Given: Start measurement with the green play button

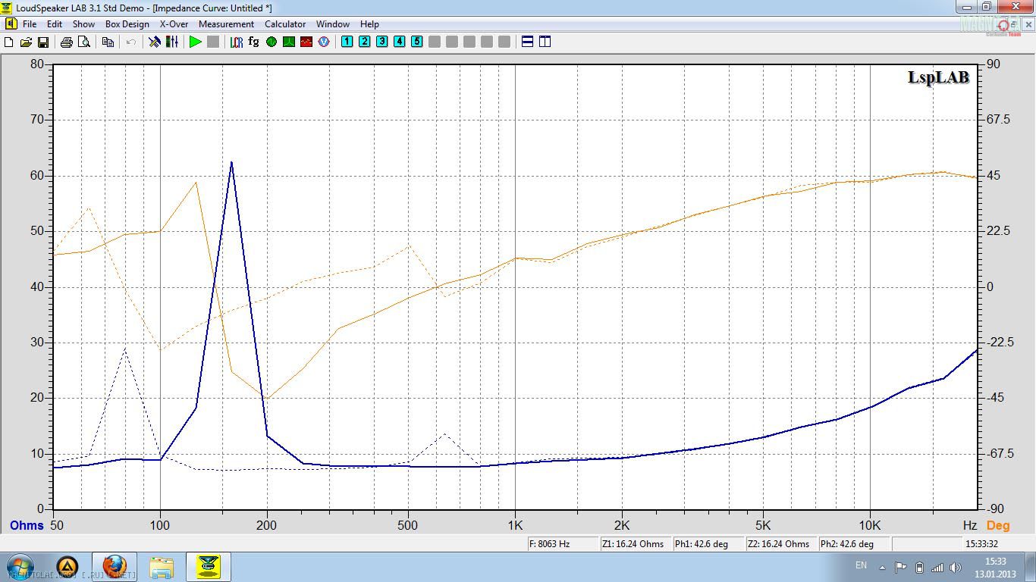Looking at the screenshot, I should [196, 42].
